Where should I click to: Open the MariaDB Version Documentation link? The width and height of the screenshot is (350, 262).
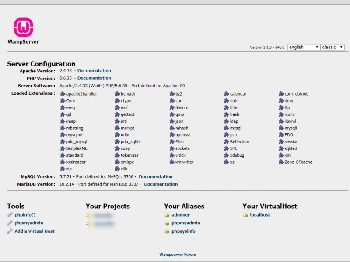pyautogui.click(x=161, y=184)
